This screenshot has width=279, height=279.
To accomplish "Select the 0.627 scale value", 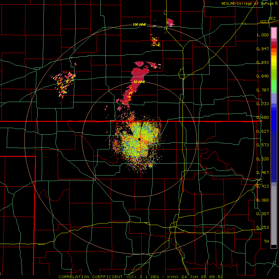I will click(x=263, y=131).
